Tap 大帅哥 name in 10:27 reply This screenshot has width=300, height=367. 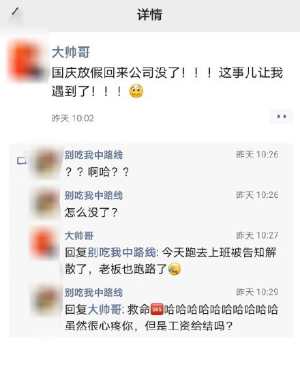tap(79, 236)
